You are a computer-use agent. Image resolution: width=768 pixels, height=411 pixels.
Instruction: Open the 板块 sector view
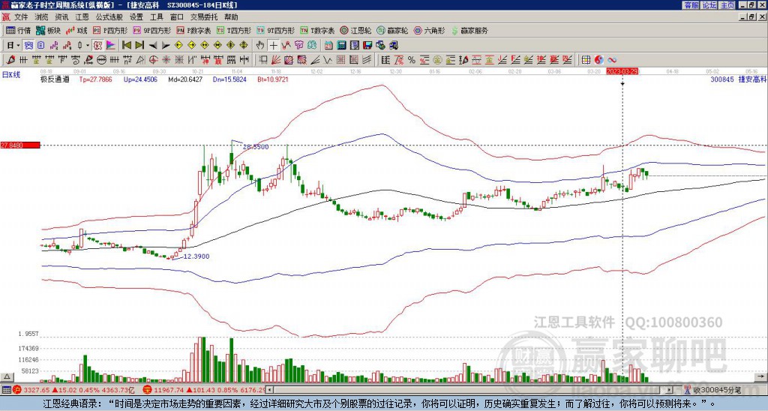48,30
